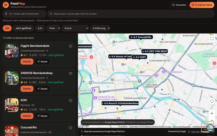217x136 pixels.
Task: Get Route to ZAGROS Gemüsekebap
Action: [x=42, y=89]
